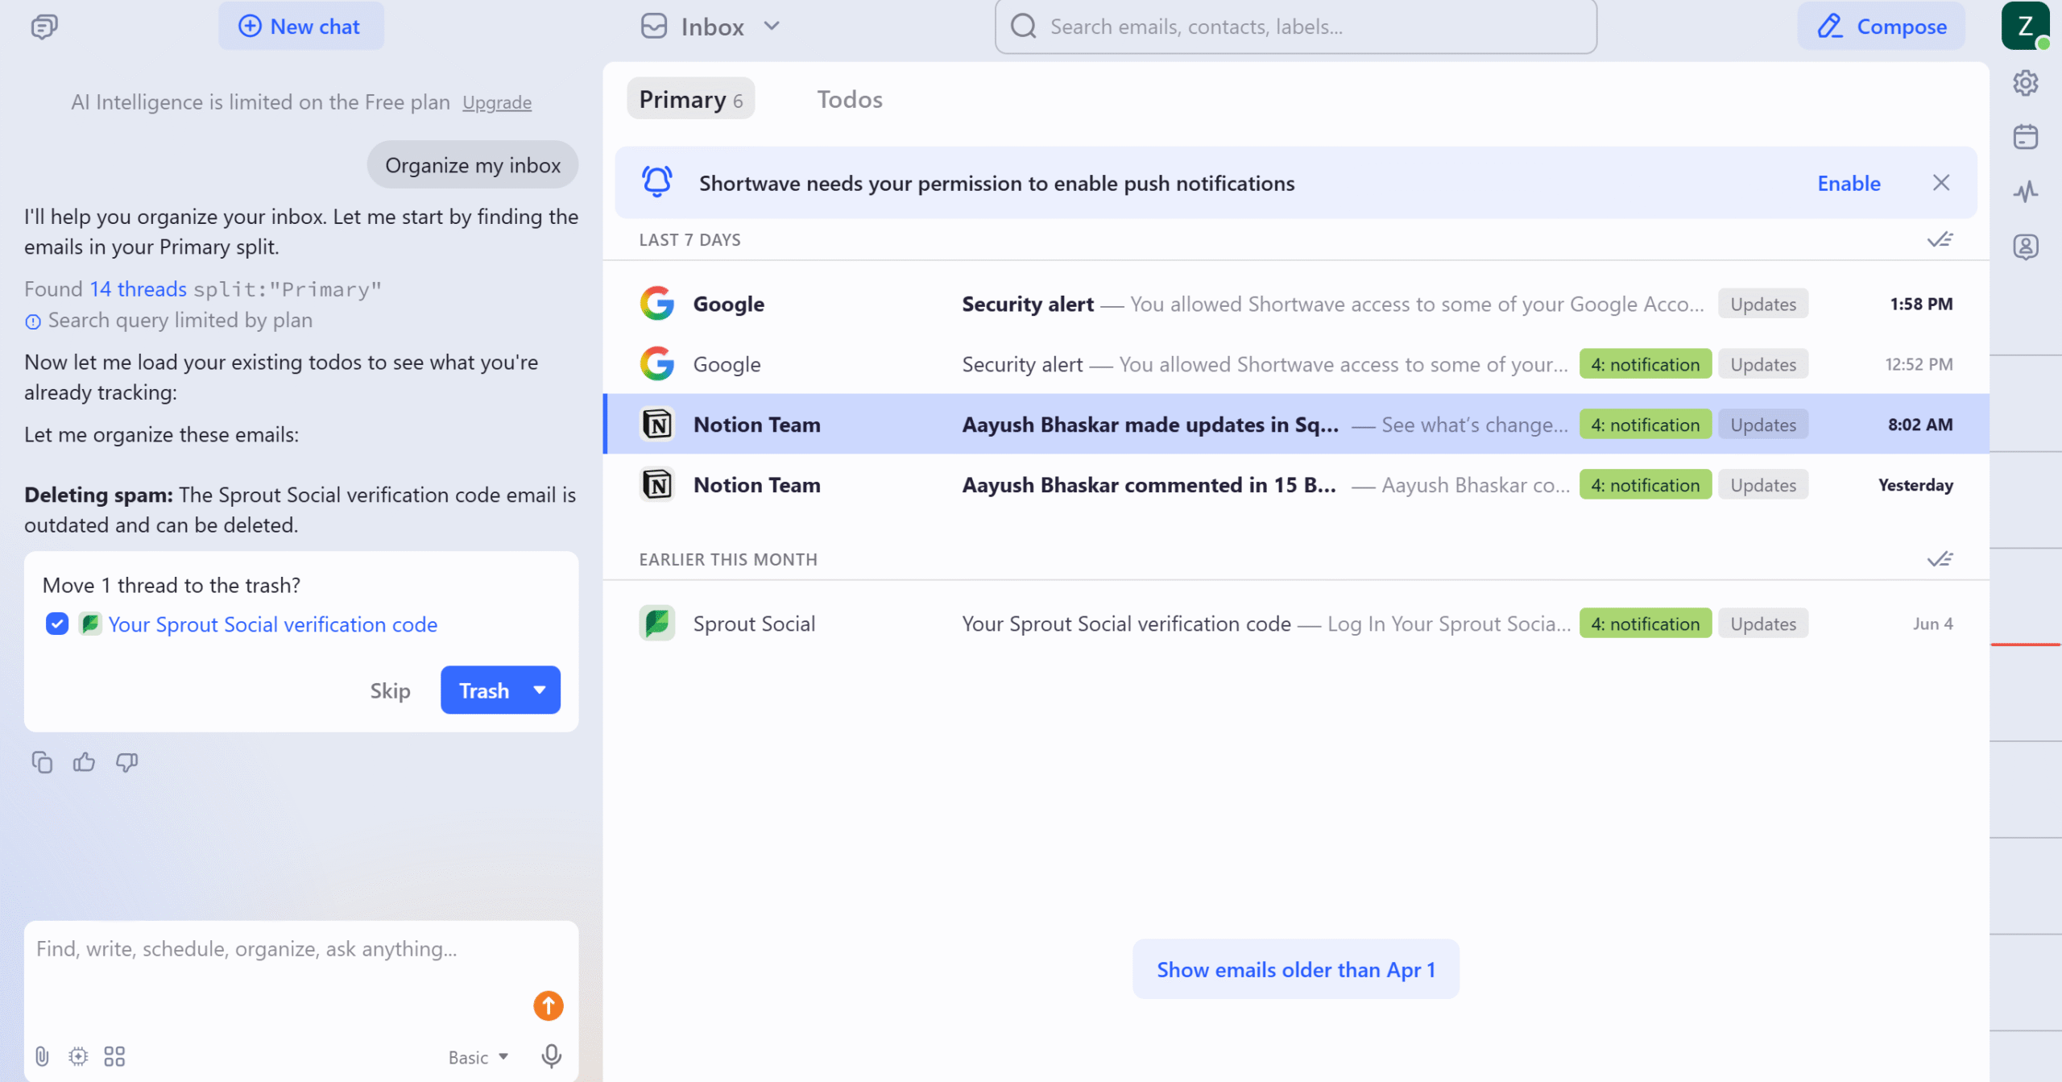Open AI settings sparkle gear icon
Image resolution: width=2062 pixels, height=1082 pixels.
coord(78,1056)
